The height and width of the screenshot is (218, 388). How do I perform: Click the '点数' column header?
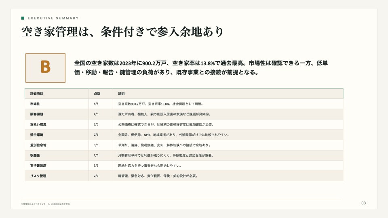[97, 94]
